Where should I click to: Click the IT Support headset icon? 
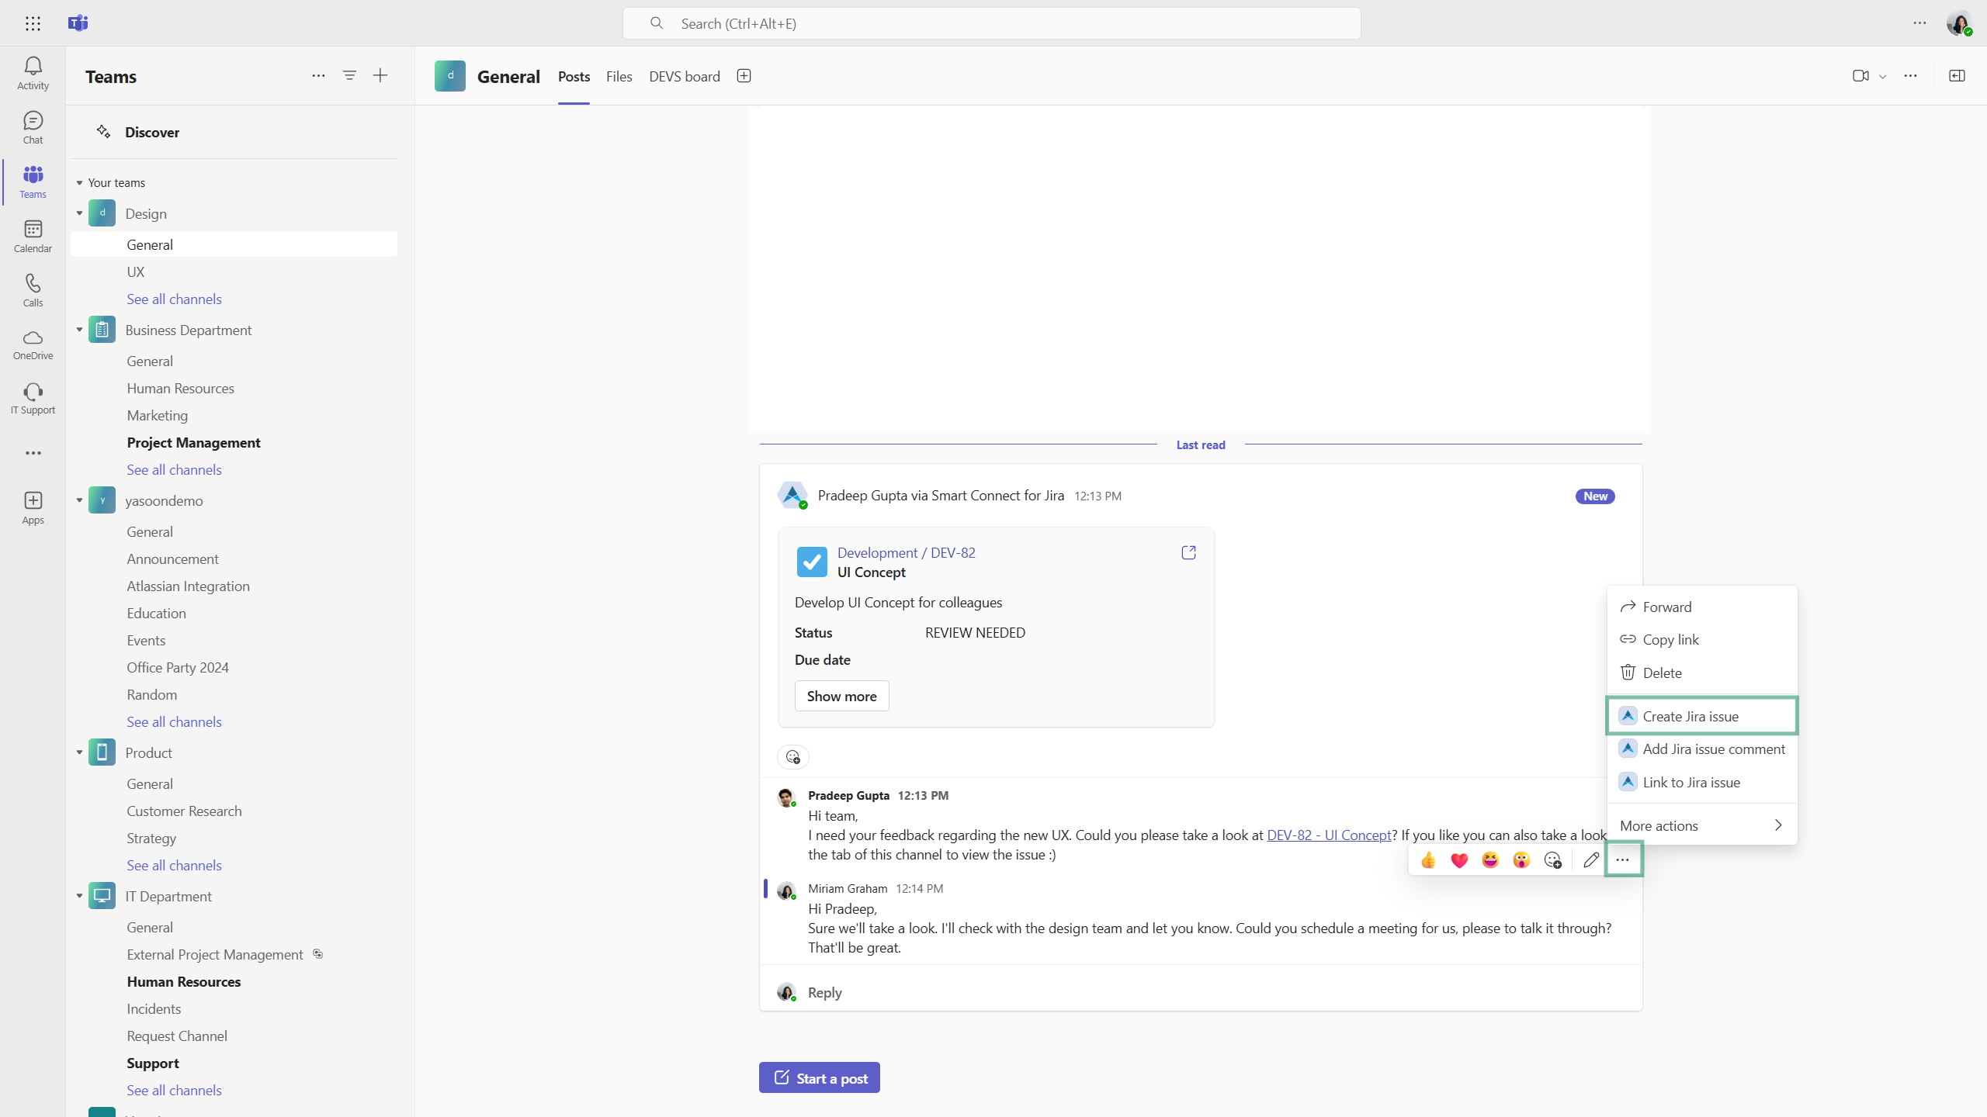pyautogui.click(x=33, y=399)
